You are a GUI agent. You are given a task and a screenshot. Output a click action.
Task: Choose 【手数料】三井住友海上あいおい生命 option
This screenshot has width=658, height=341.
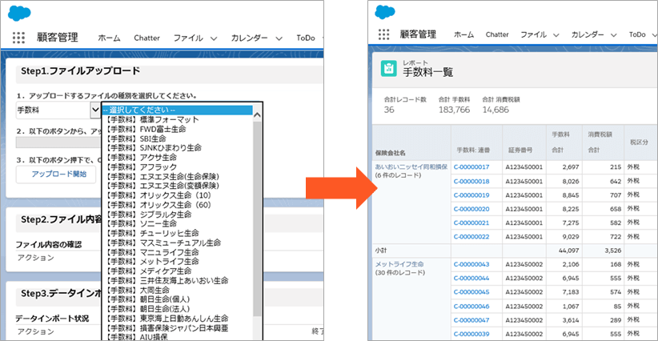click(x=178, y=280)
